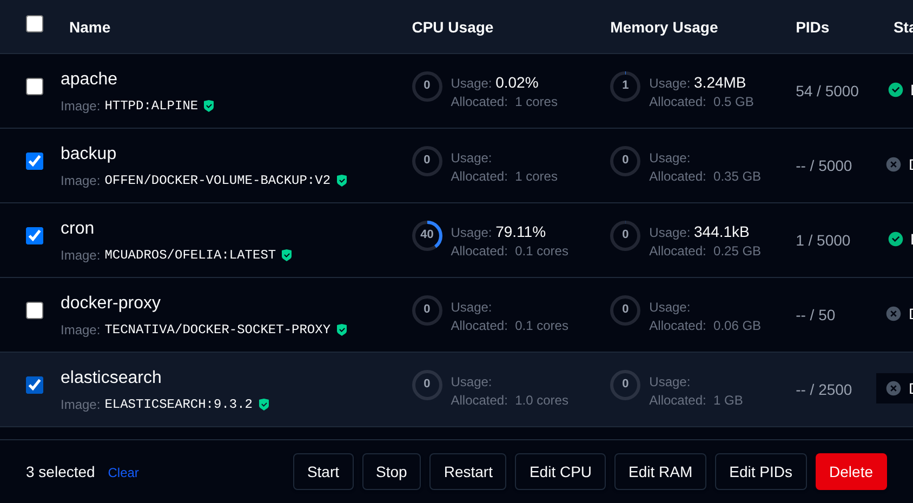This screenshot has height=503, width=913.
Task: Sort by the CPU Usage column header
Action: tap(452, 28)
